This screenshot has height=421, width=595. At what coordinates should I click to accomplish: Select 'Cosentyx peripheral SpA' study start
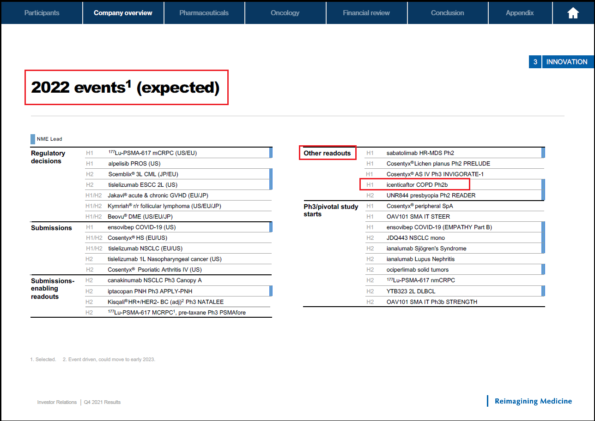coord(455,206)
